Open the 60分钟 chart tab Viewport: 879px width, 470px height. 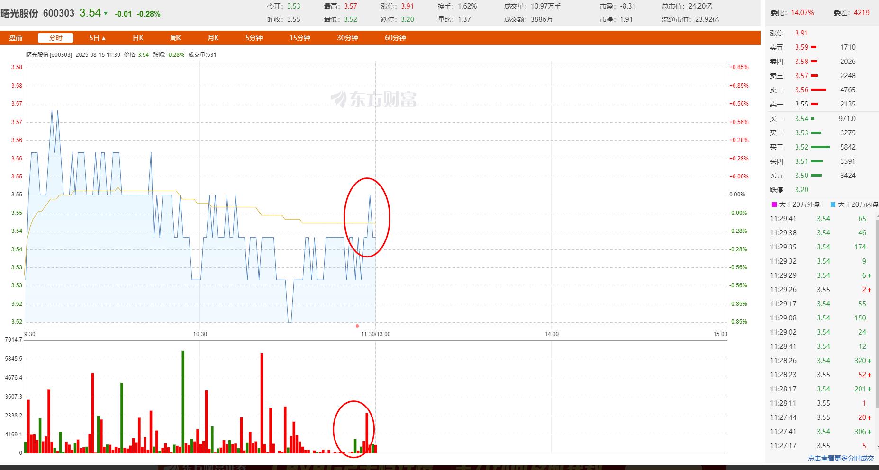click(x=395, y=38)
